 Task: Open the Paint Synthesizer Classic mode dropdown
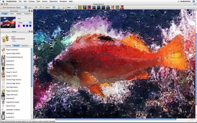pyautogui.click(x=14, y=7)
